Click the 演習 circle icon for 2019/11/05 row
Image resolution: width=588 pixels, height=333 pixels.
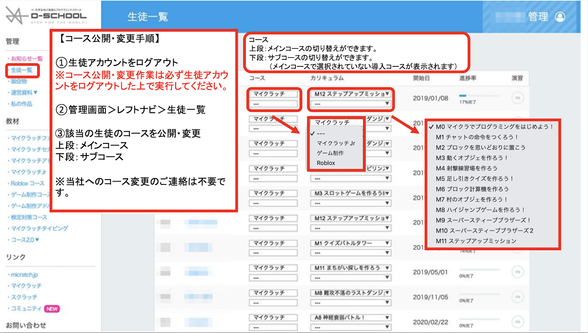point(517,297)
